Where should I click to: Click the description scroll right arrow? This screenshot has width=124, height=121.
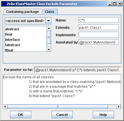point(119,107)
